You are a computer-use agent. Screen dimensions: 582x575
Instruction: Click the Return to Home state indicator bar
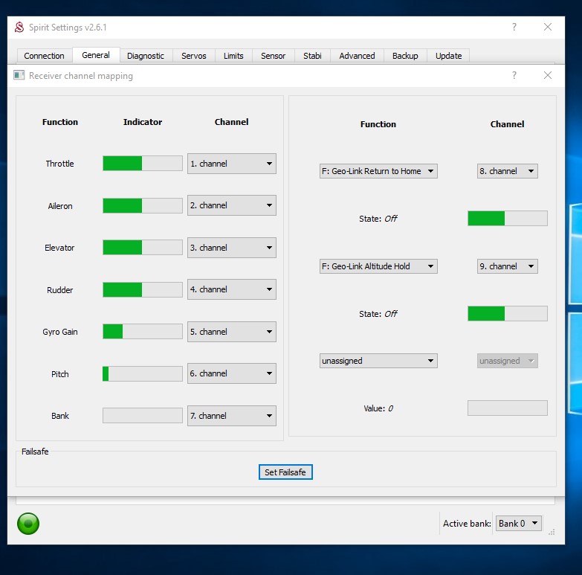[x=507, y=219]
